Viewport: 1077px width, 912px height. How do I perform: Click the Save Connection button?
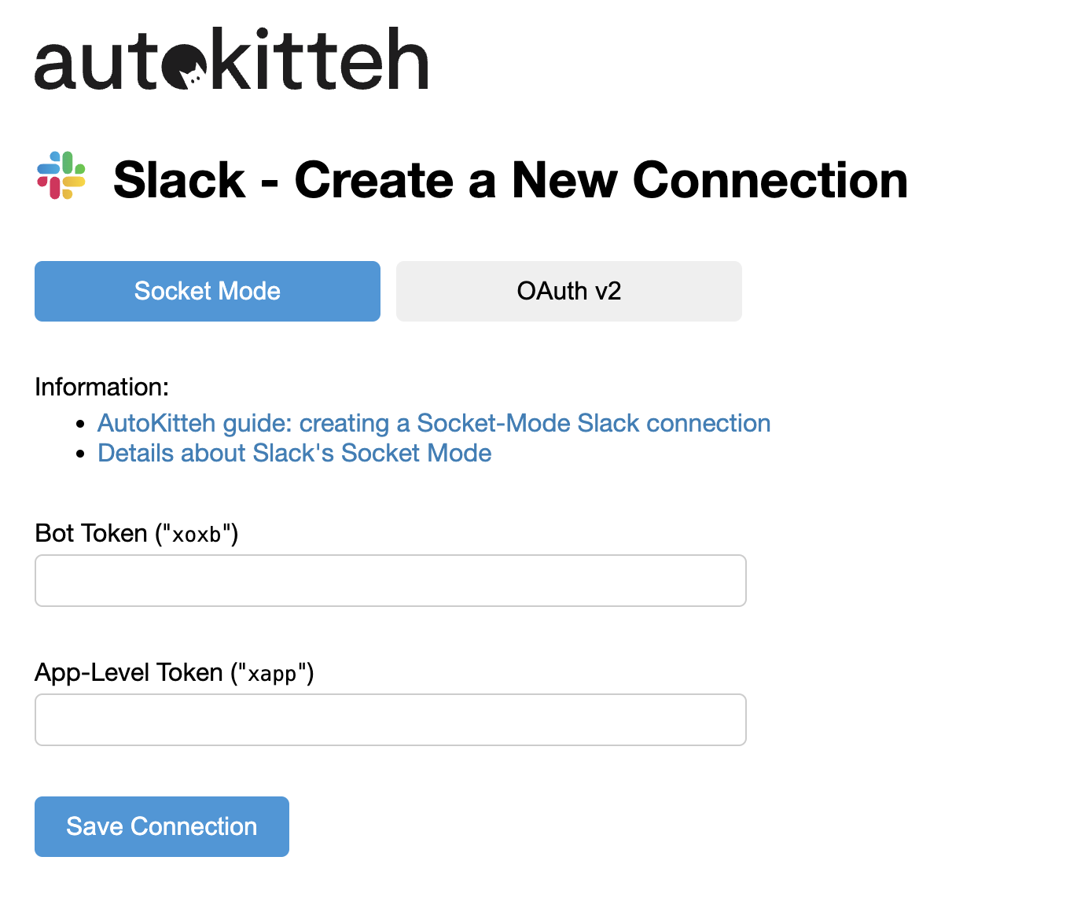coord(162,826)
